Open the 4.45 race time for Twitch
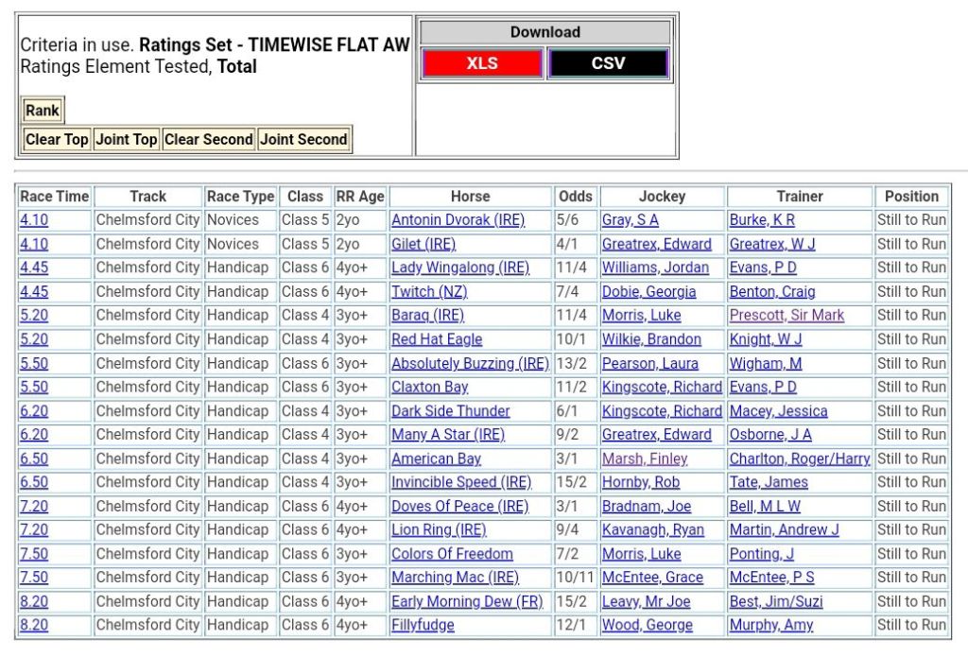The image size is (968, 657). click(34, 292)
